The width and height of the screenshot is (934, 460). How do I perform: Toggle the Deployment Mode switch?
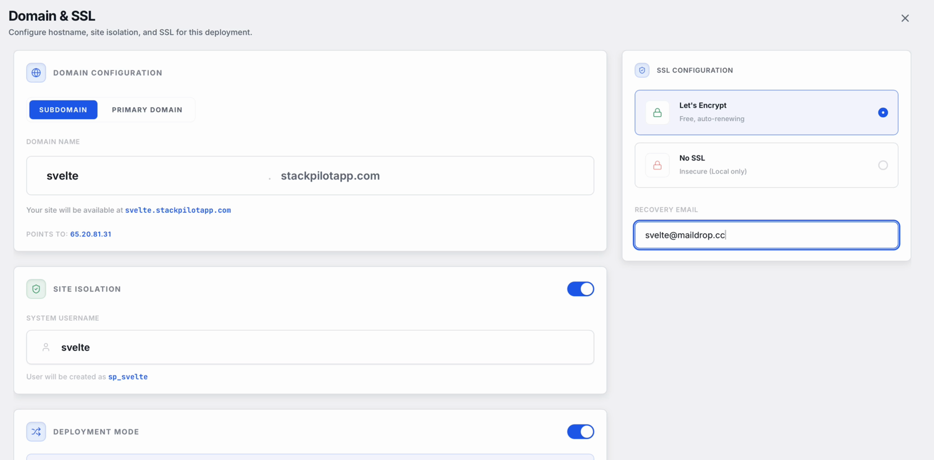(x=580, y=432)
